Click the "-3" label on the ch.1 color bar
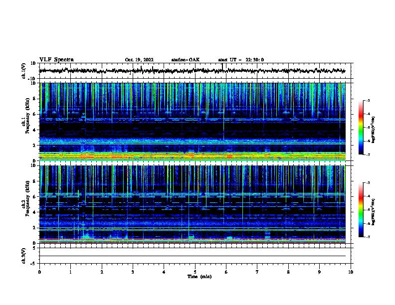The height and width of the screenshot is (305, 395). (x=368, y=100)
